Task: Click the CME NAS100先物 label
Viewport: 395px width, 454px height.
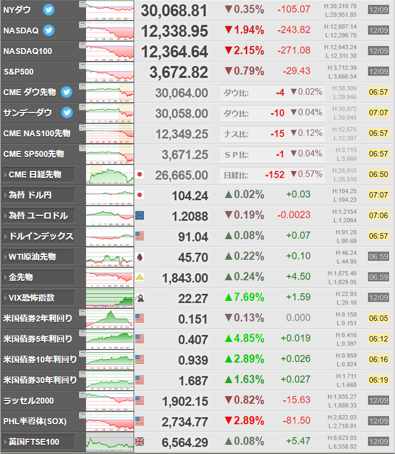Action: [x=37, y=134]
